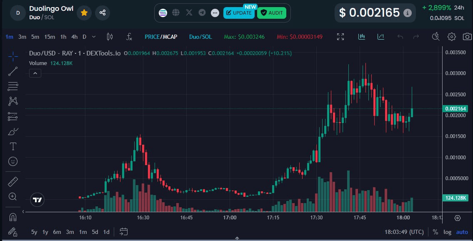
Task: Open timezone menu at 18:03:49 (UTC)
Action: pyautogui.click(x=404, y=232)
